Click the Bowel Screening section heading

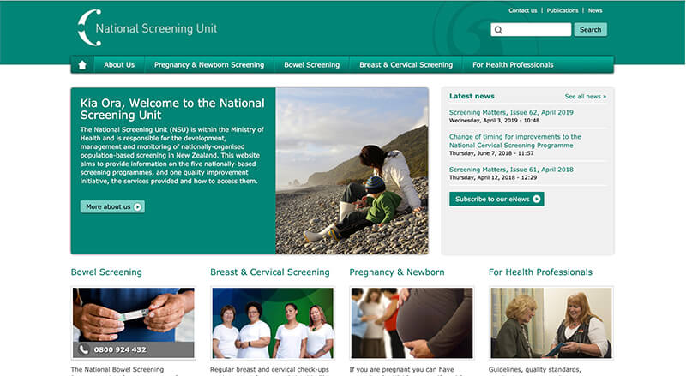pos(106,272)
